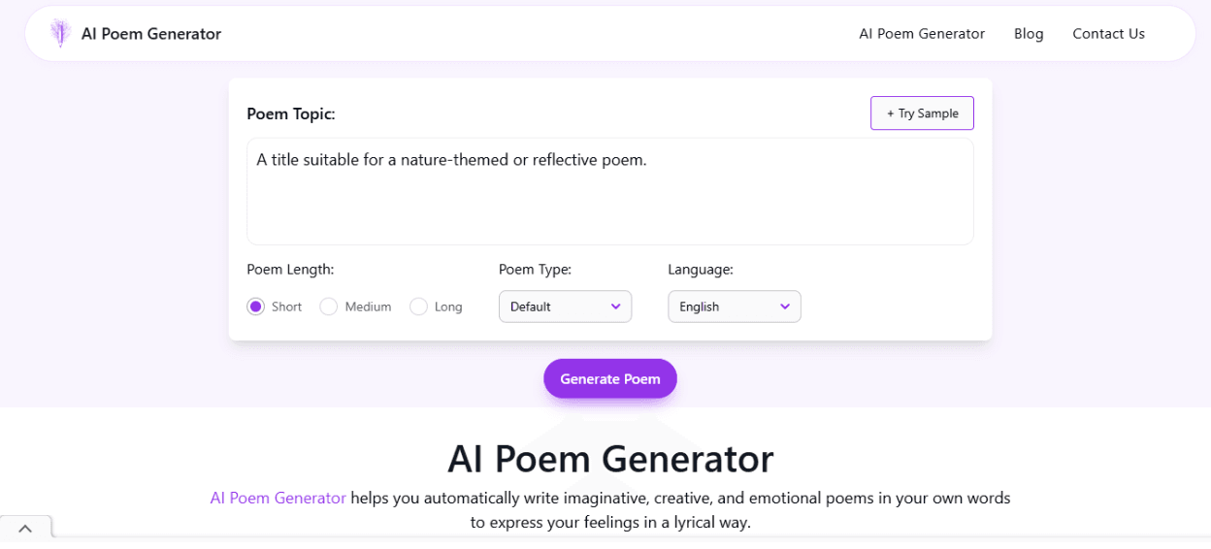Follow the purple AI Poem Generator link
Image resolution: width=1211 pixels, height=549 pixels.
click(x=278, y=498)
